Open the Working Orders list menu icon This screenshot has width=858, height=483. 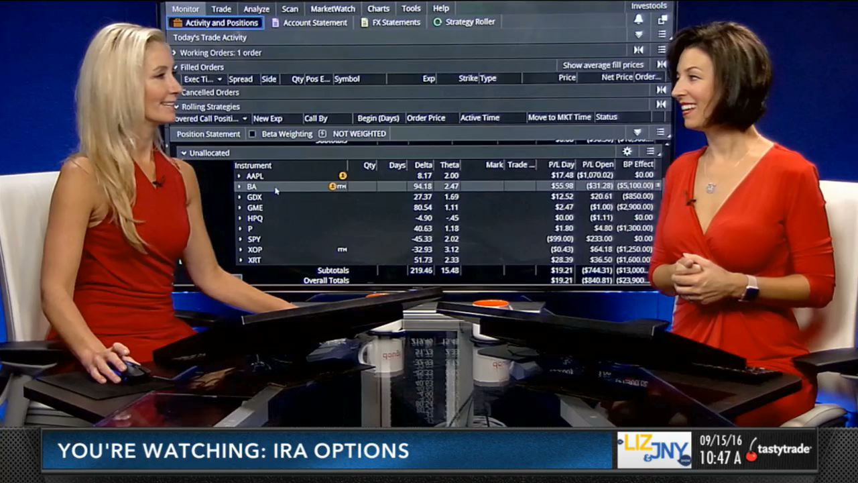pos(662,50)
